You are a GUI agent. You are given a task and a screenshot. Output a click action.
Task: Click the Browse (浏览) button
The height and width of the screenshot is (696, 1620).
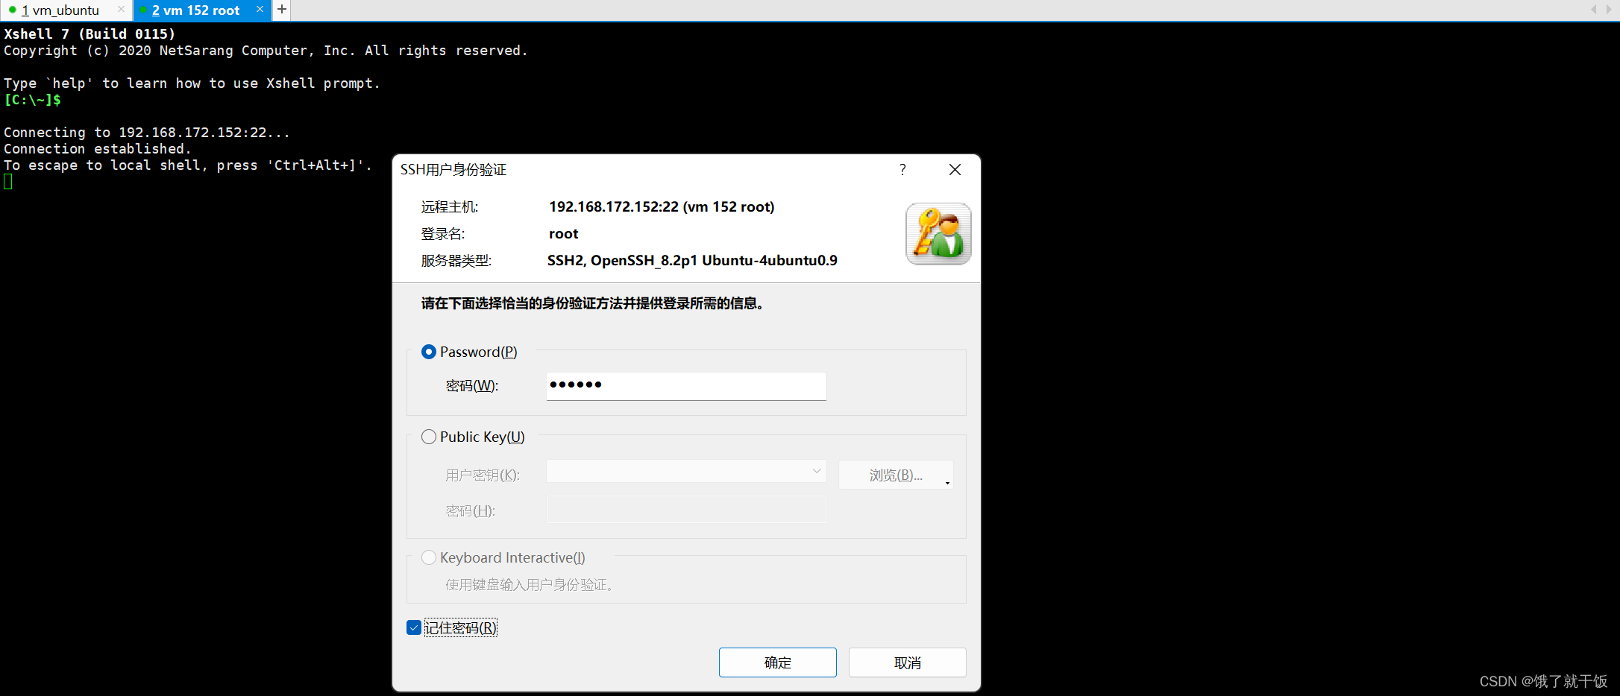896,475
